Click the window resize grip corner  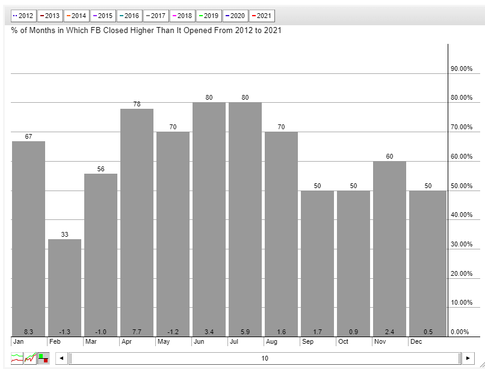click(x=482, y=365)
